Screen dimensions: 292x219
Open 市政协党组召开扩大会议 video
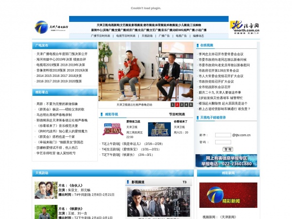[216, 81]
